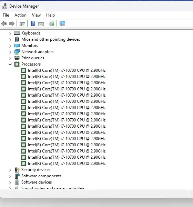Viewport: 193px width, 207px height.
Task: Expand the Print queues category
Action: (10, 58)
